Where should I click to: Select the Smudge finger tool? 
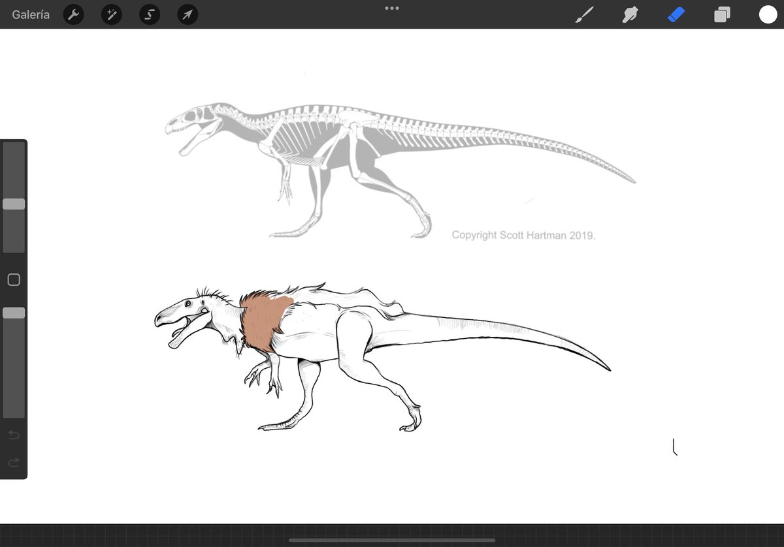(630, 15)
